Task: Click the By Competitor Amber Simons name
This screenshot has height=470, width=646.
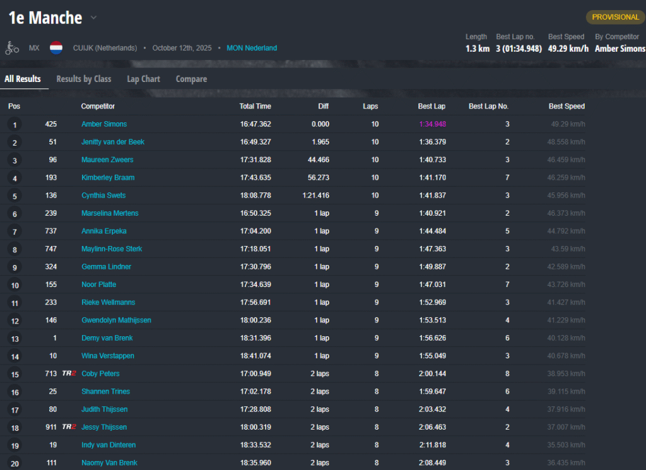Action: click(x=620, y=49)
